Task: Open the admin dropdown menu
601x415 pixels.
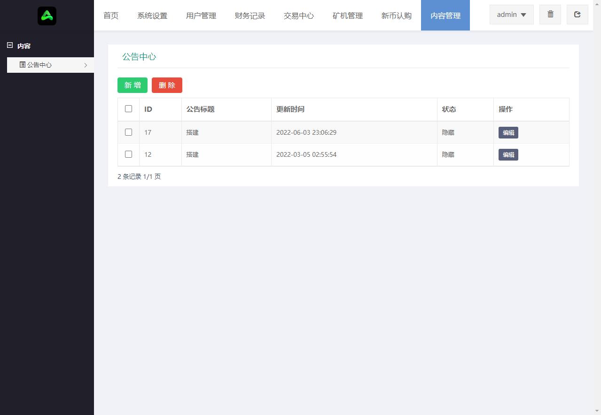Action: (x=511, y=15)
